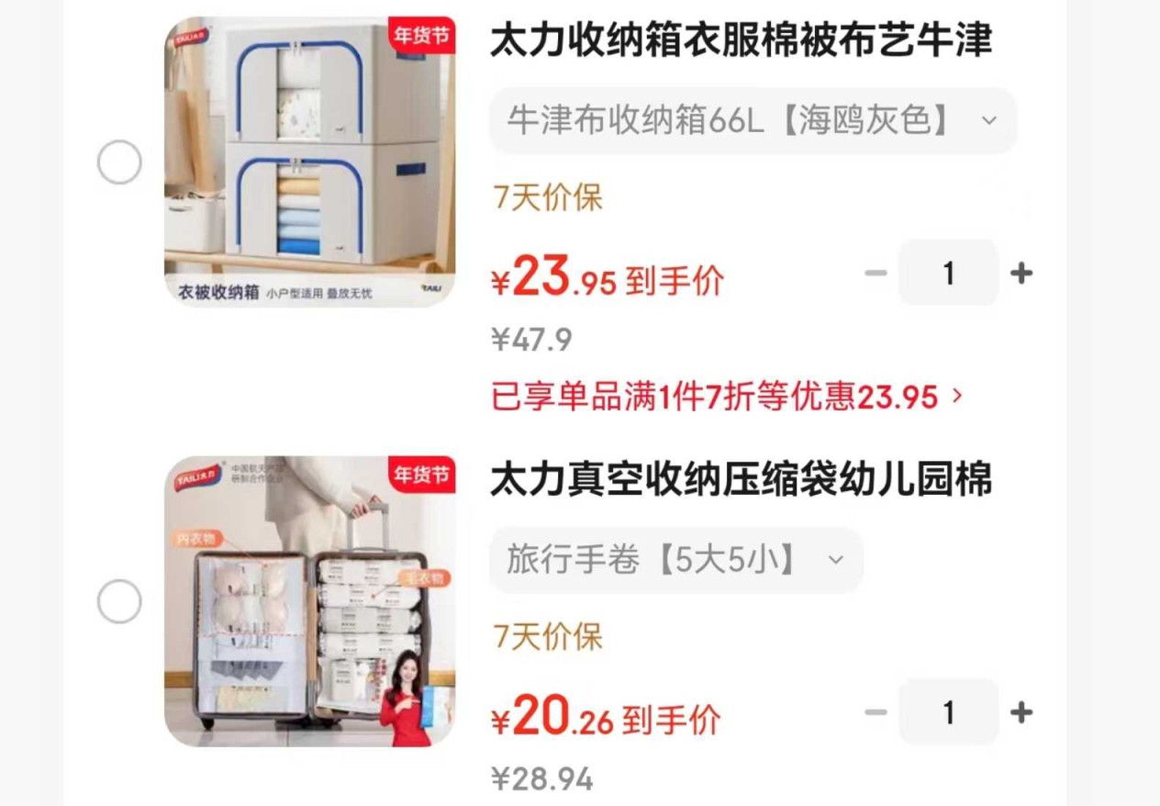Tap the 年货节 badge on the compression bag image
Image resolution: width=1160 pixels, height=806 pixels.
422,475
